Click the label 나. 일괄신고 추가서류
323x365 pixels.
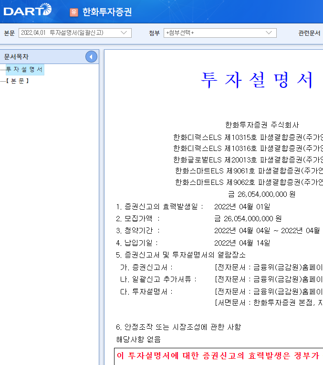158,279
